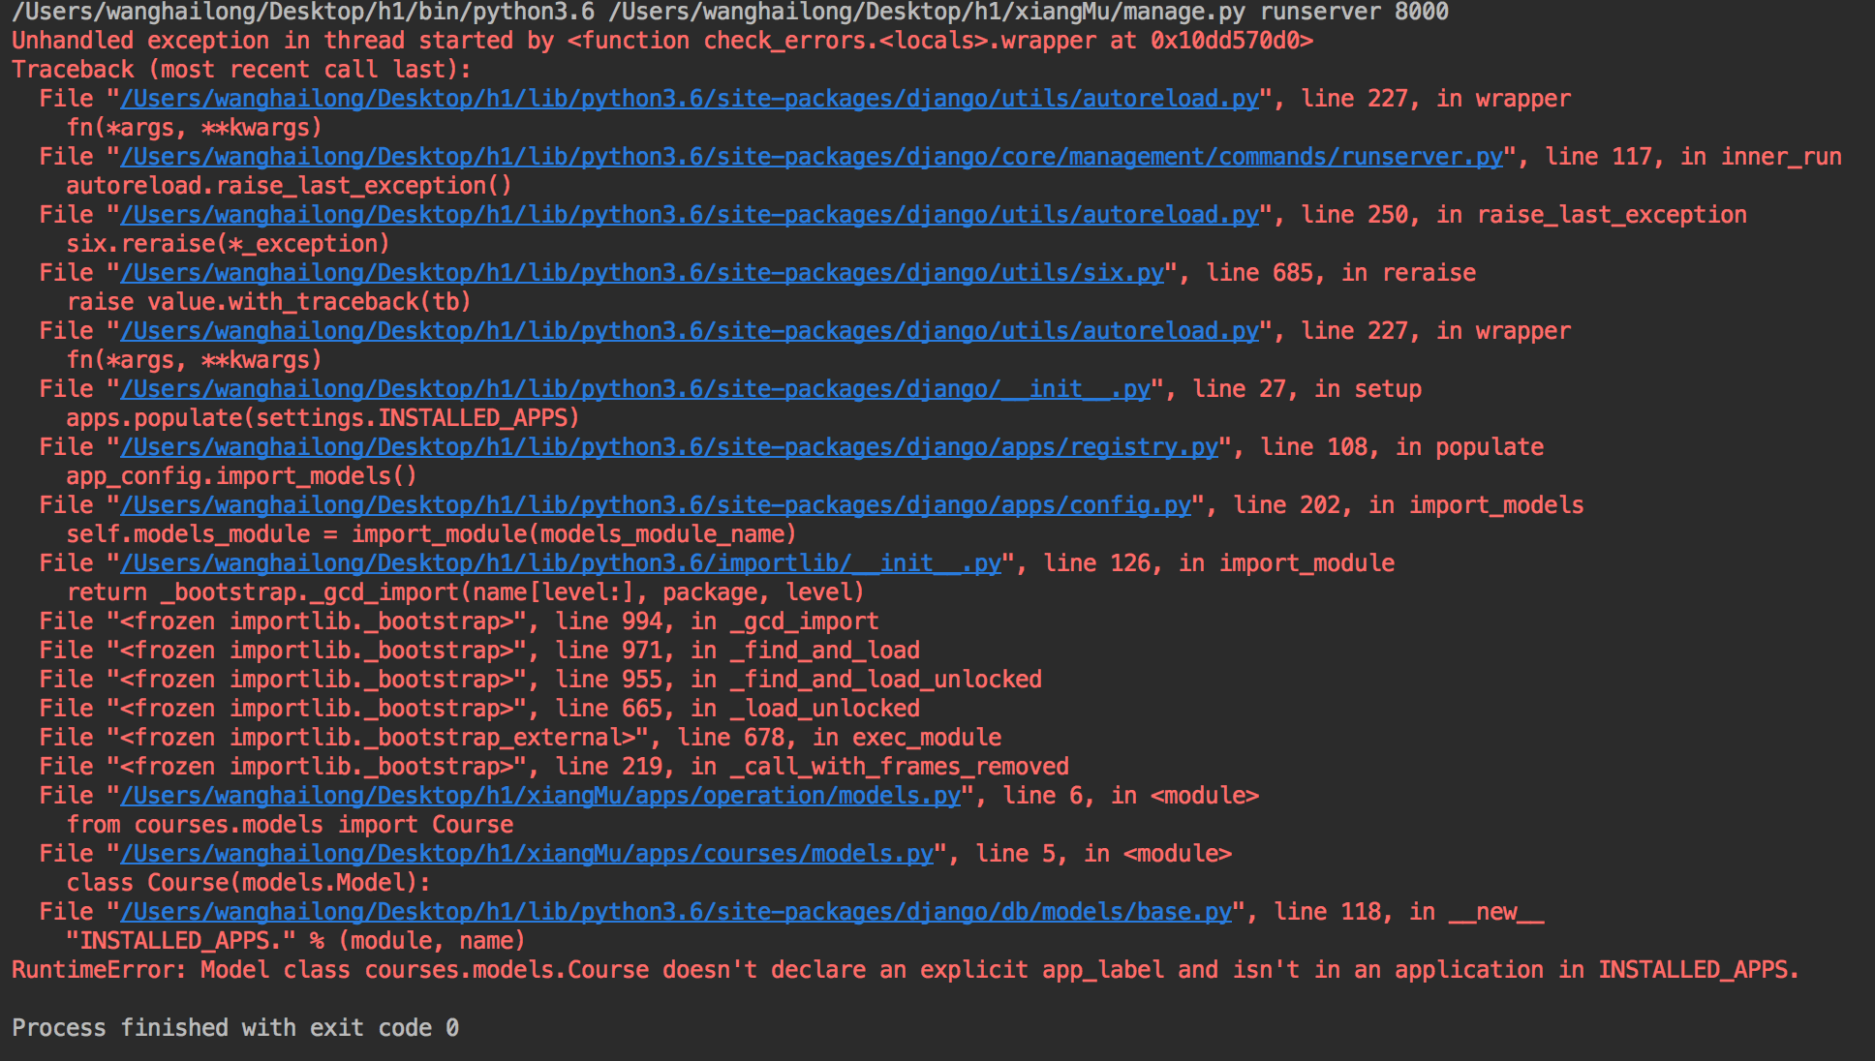1875x1061 pixels.
Task: Open the apps/registry.py file link
Action: [x=669, y=447]
